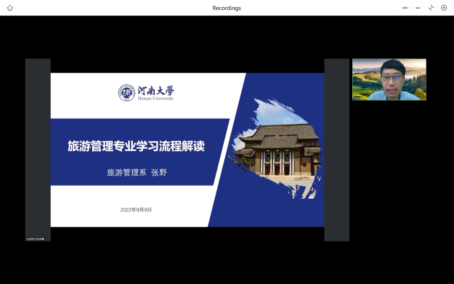Click the slide title 旅游管理专业学习流程解读
This screenshot has width=454, height=284.
pyautogui.click(x=136, y=146)
